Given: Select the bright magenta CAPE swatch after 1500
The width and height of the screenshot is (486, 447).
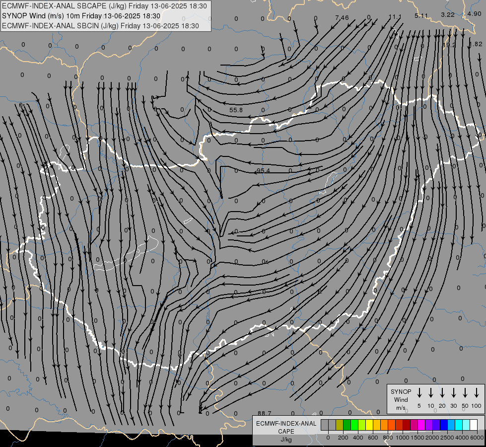Looking at the screenshot, I should [422, 425].
